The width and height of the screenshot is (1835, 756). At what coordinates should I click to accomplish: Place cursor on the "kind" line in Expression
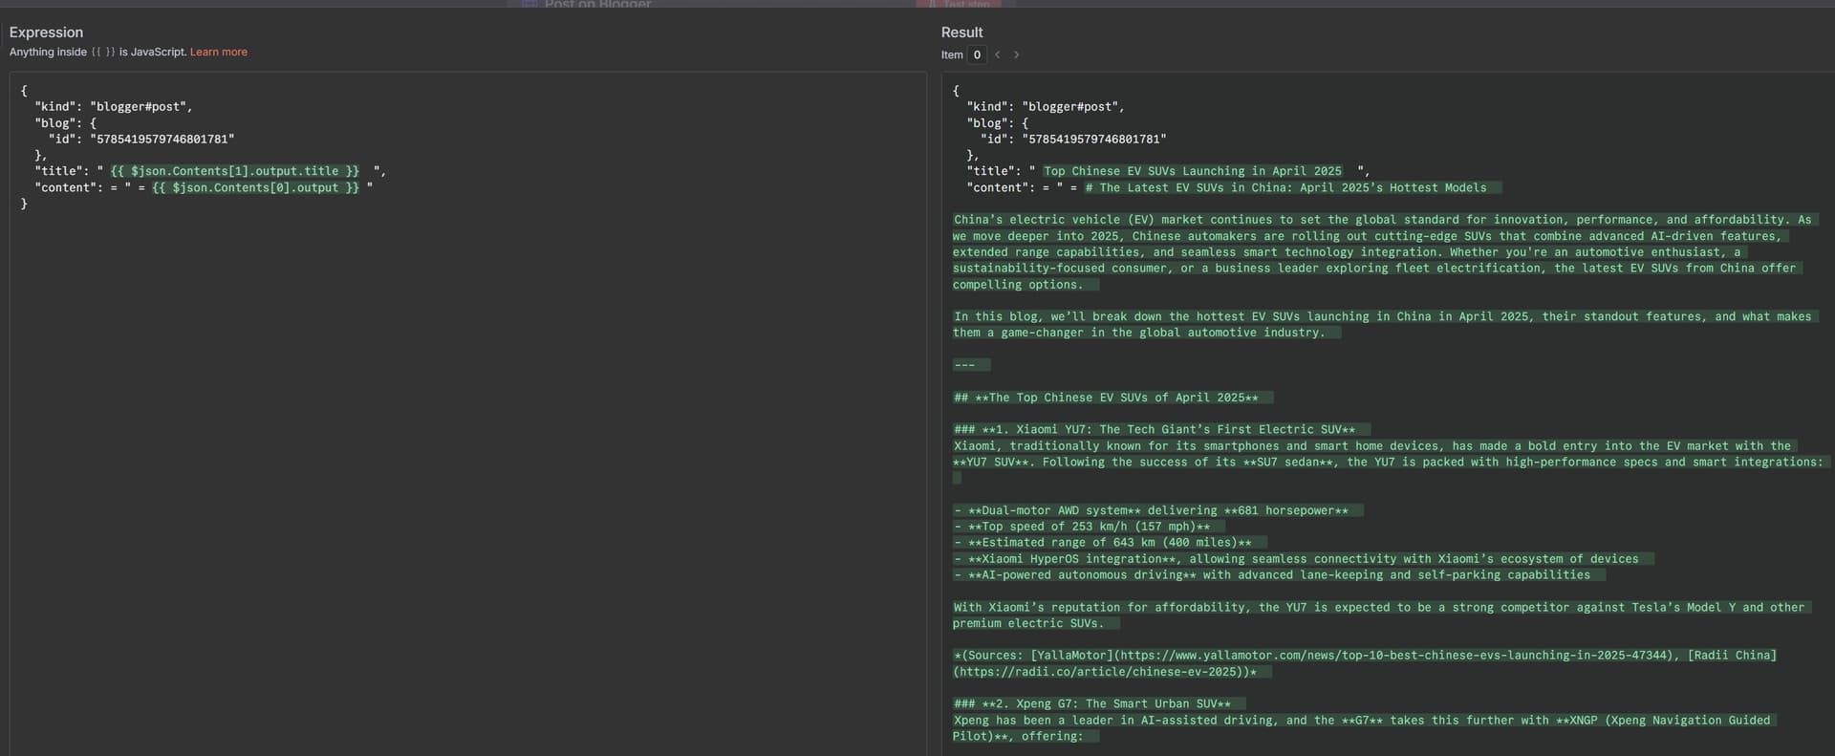tap(114, 107)
